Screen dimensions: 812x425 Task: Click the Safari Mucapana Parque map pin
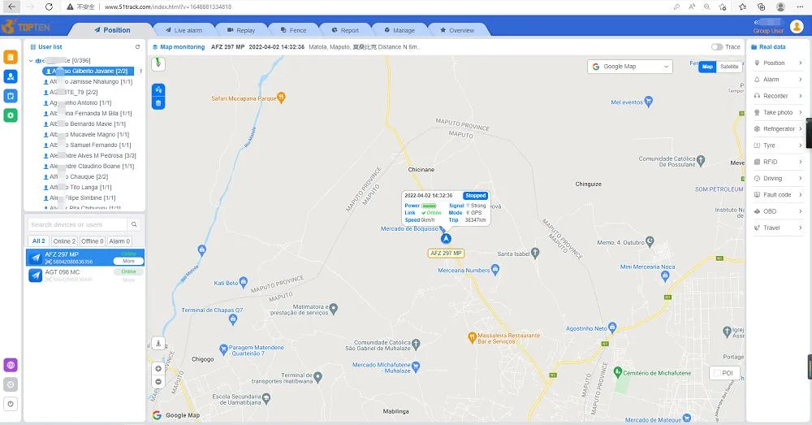tap(281, 97)
